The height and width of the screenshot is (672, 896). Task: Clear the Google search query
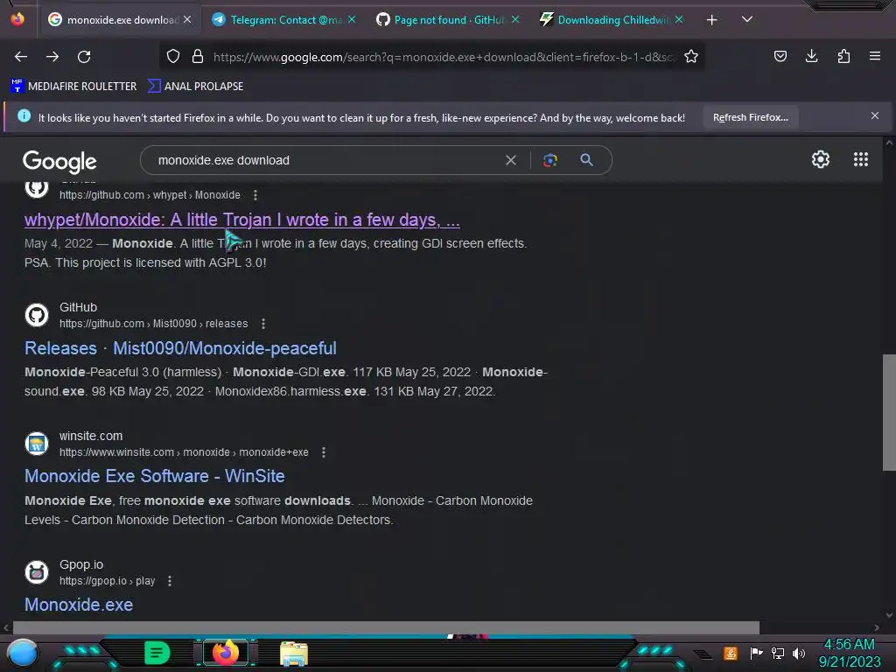511,161
